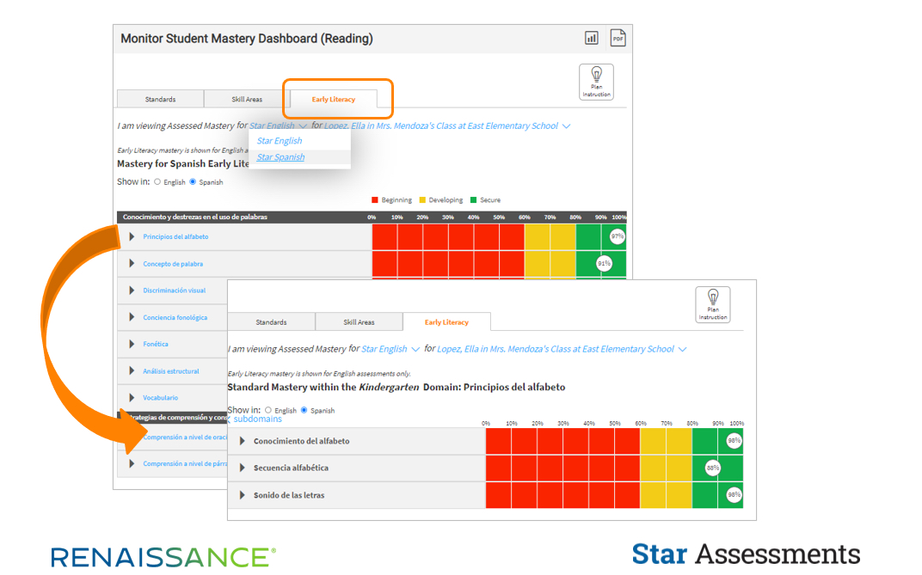Viewport: 922px width, 575px height.
Task: Select the Spanish radio button in front panel
Action: pos(304,411)
